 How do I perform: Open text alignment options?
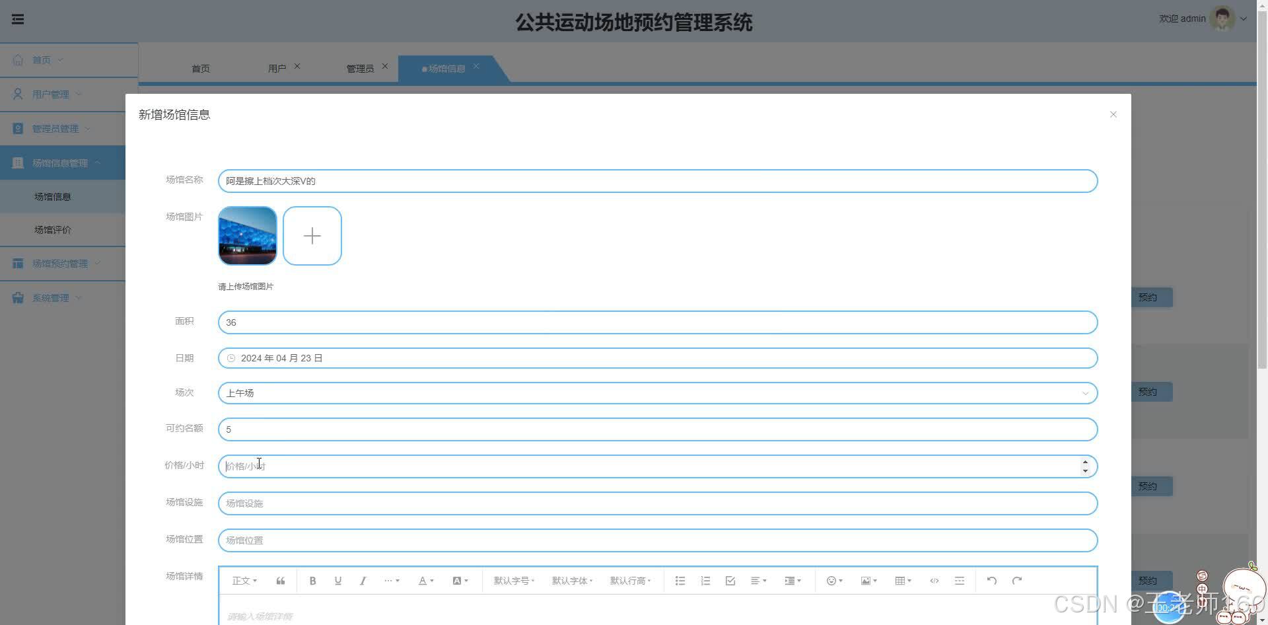pos(758,581)
